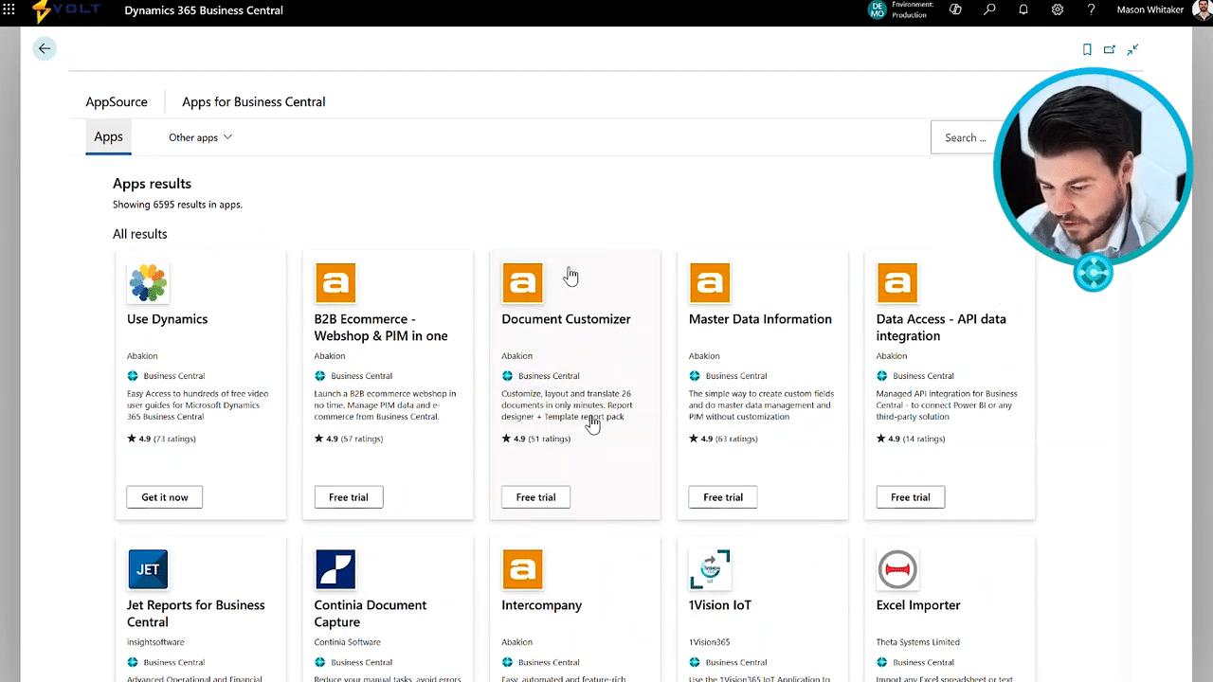Click Data Access 4.9 (14 ratings)
The width and height of the screenshot is (1213, 682).
coord(911,440)
